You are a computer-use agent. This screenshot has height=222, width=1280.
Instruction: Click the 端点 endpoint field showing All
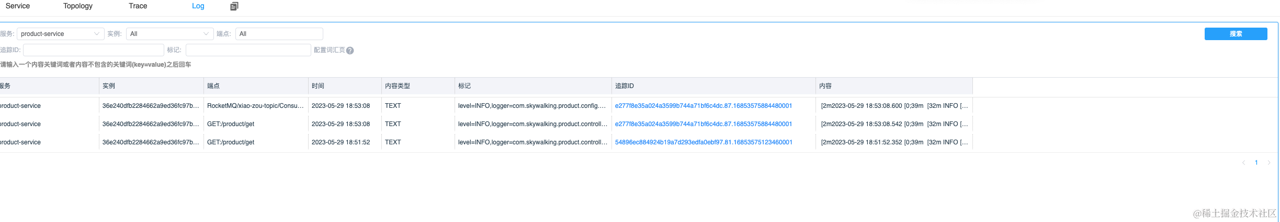click(x=279, y=34)
